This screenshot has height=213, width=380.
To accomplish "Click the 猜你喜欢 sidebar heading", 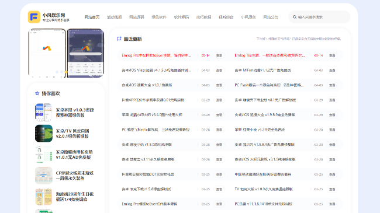I will [51, 93].
